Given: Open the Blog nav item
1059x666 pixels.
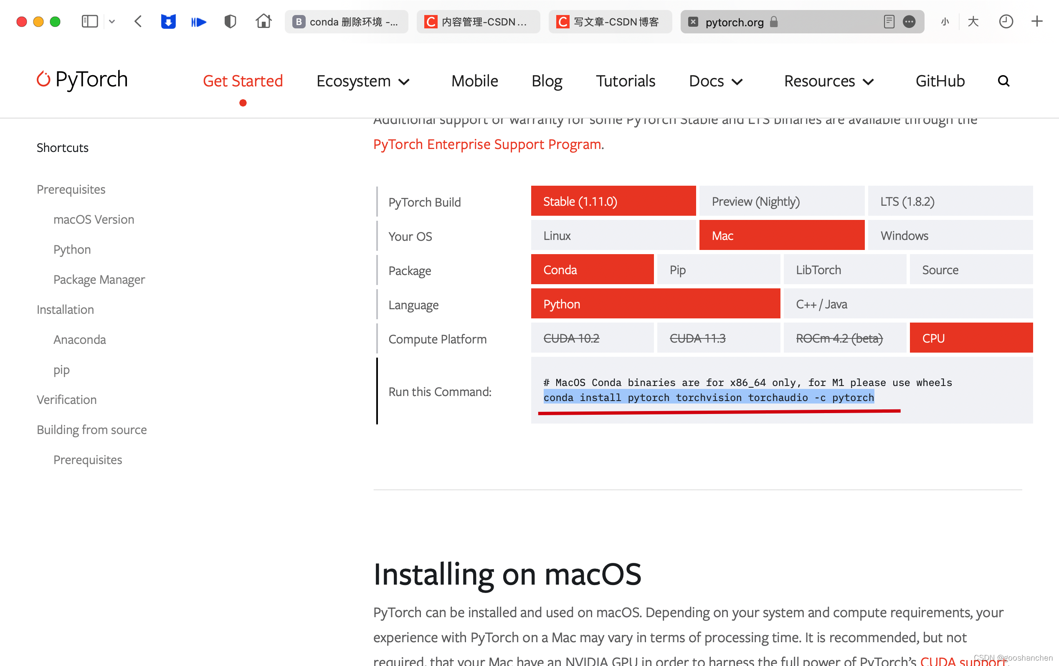Looking at the screenshot, I should (547, 81).
